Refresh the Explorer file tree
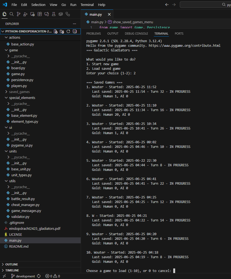231x279 pixels. tap(68, 31)
